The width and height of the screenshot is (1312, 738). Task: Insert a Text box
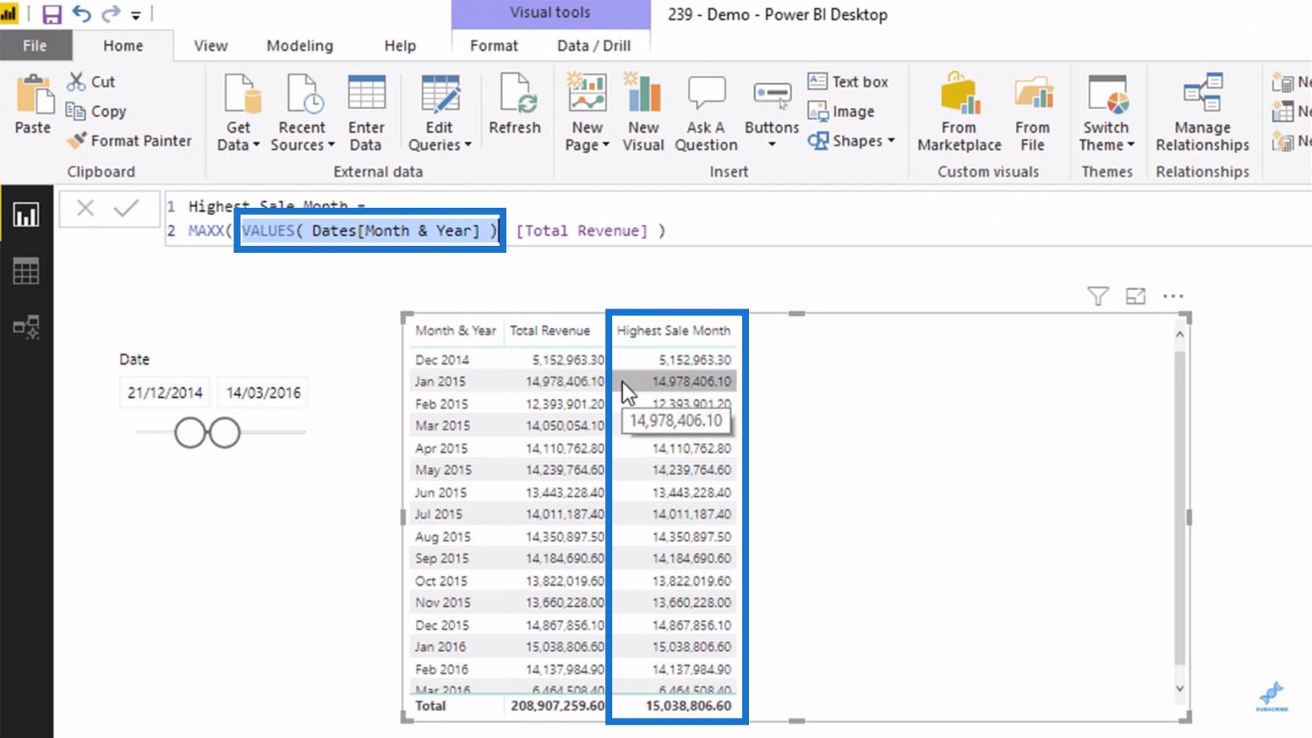click(x=848, y=81)
